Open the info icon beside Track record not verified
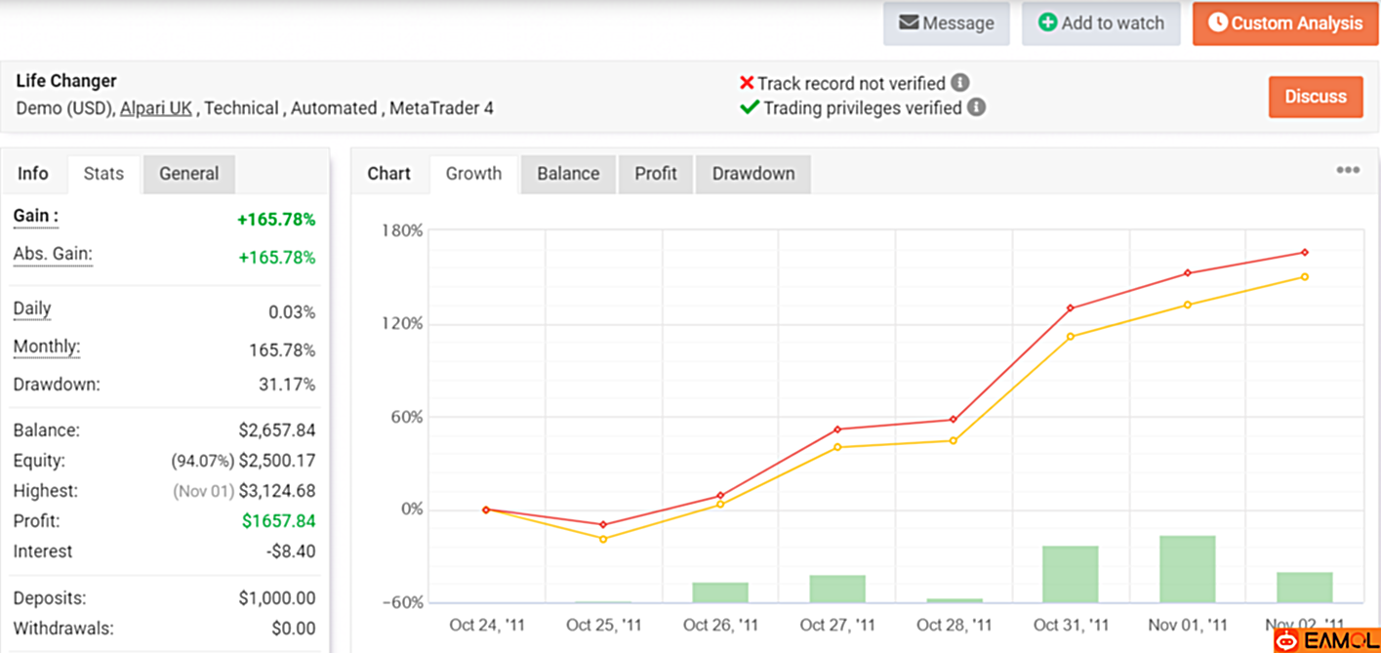Viewport: 1381px width, 653px height. 958,83
